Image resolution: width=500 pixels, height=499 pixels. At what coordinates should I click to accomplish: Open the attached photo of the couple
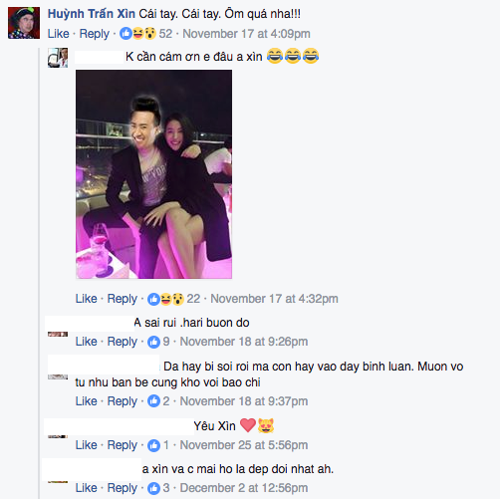(x=153, y=174)
